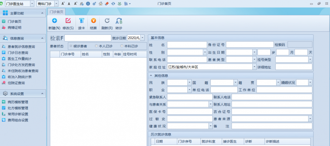Click the 新建(N) new record icon
The width and height of the screenshot is (330, 146).
coord(54,21)
